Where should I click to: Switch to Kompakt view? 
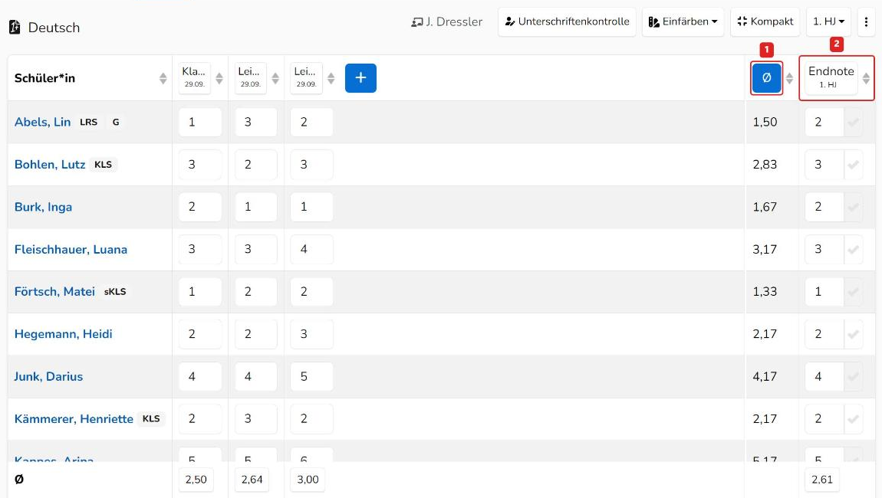[765, 22]
